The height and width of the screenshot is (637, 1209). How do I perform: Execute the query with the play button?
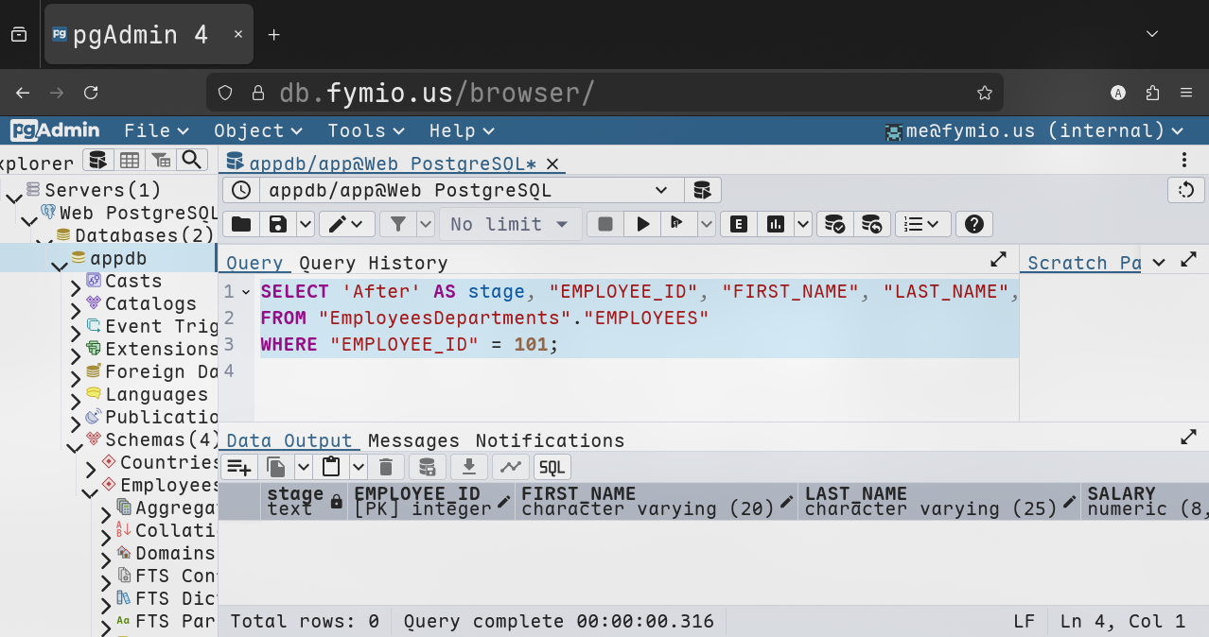[642, 224]
